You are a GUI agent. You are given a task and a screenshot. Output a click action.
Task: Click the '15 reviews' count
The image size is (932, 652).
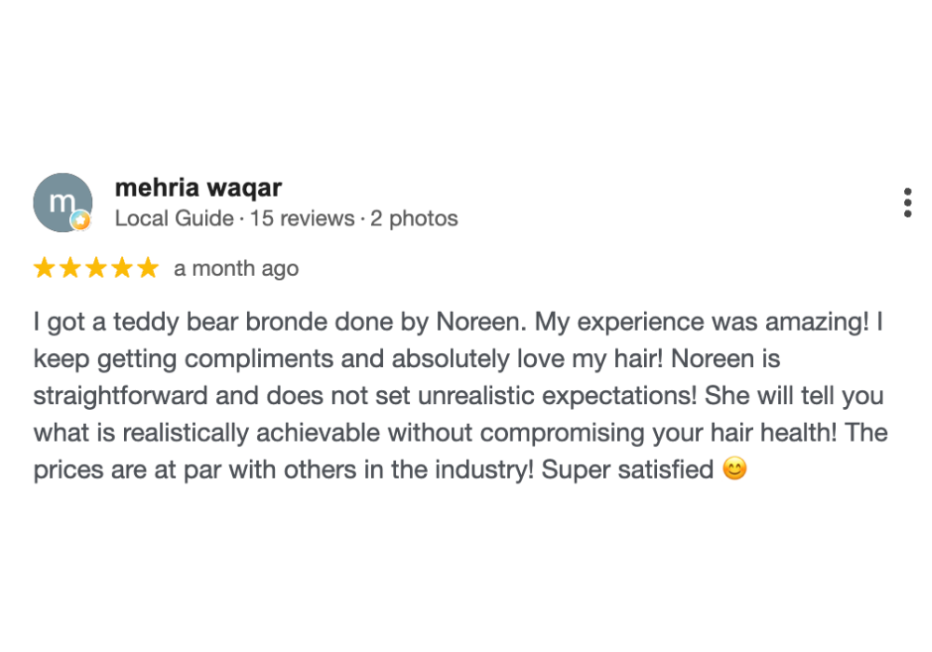(302, 218)
